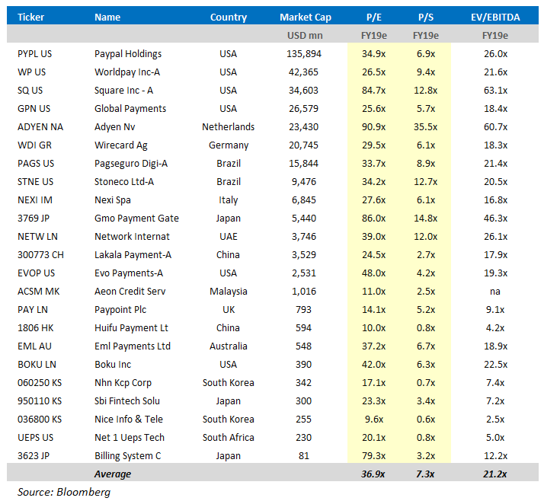This screenshot has width=544, height=501.
Task: Select Gmo Payment Gate name
Action: pos(136,219)
